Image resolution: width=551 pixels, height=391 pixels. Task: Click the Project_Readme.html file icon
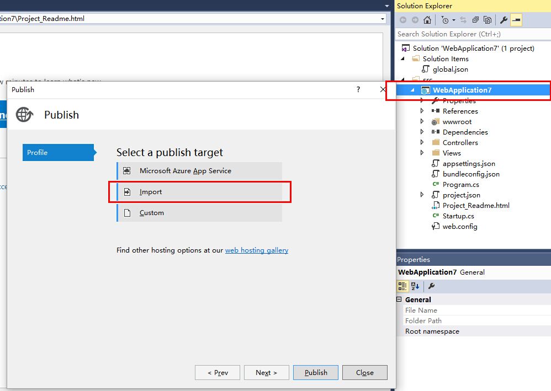coord(436,205)
